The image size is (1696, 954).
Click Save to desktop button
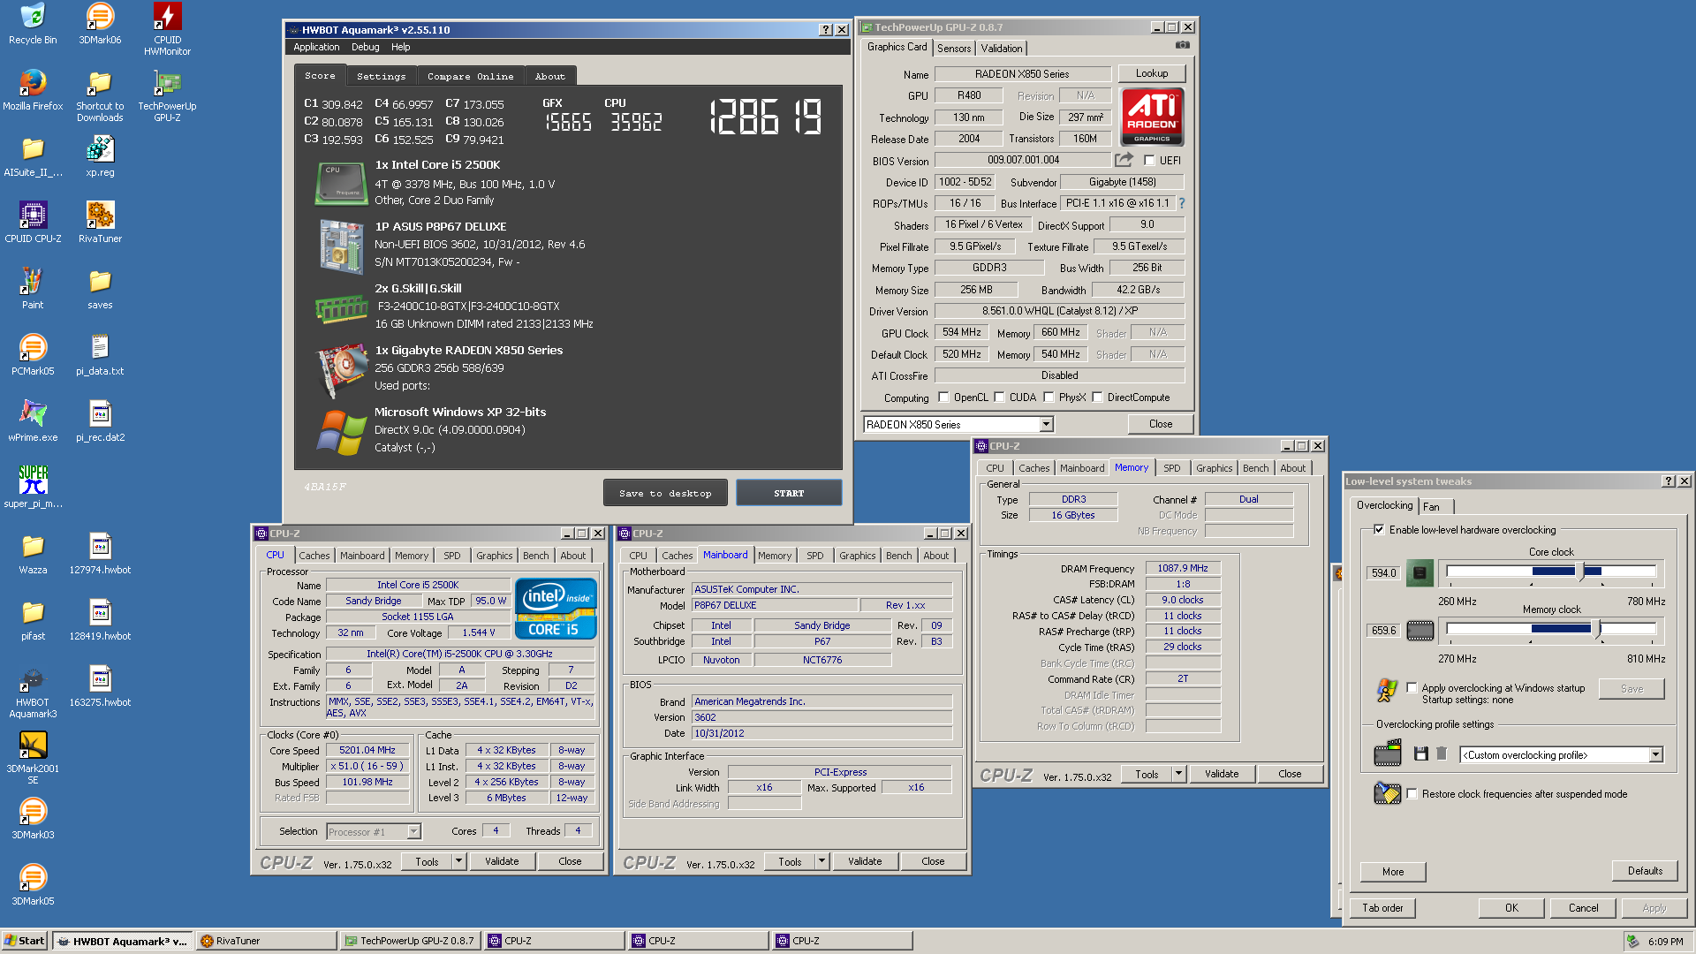coord(665,493)
